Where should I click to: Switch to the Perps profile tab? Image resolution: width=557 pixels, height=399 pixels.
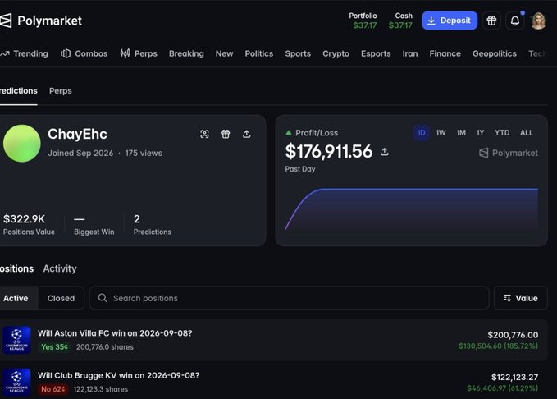coord(61,91)
